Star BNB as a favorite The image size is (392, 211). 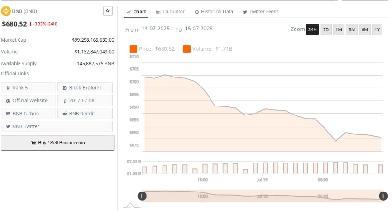click(x=108, y=11)
